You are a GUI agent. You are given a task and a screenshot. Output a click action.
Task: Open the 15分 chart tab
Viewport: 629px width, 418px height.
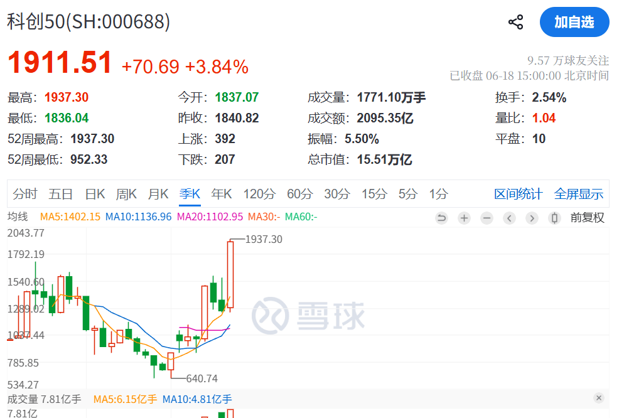374,194
